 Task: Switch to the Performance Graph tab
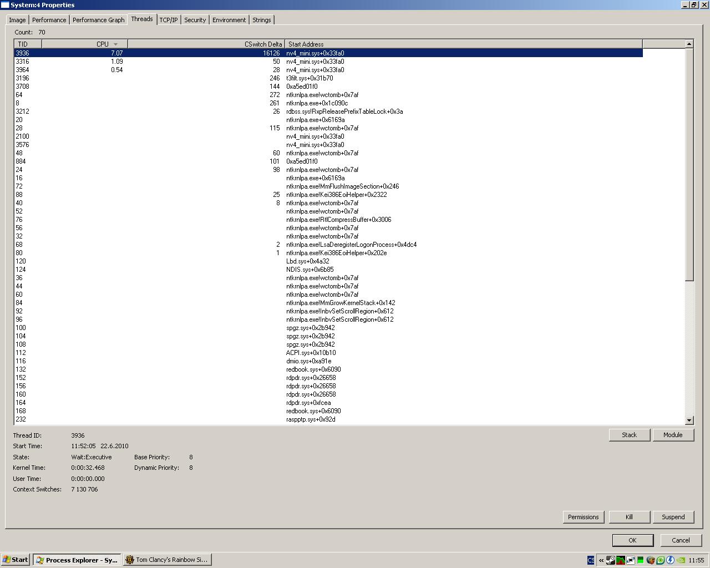click(98, 20)
